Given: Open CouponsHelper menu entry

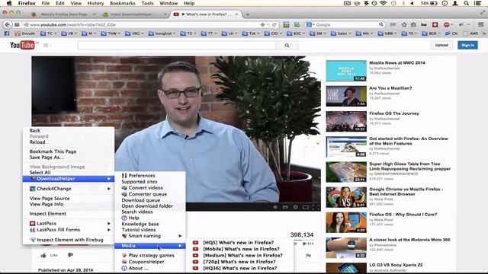Looking at the screenshot, I should pyautogui.click(x=150, y=262).
